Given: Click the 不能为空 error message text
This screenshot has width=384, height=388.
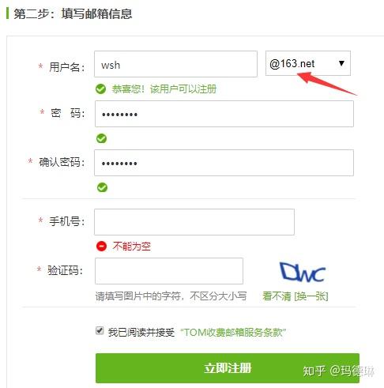Looking at the screenshot, I should [x=132, y=247].
